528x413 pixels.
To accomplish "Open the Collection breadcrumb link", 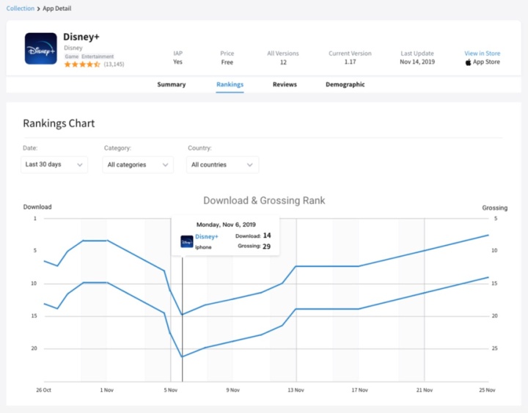I will pyautogui.click(x=21, y=8).
